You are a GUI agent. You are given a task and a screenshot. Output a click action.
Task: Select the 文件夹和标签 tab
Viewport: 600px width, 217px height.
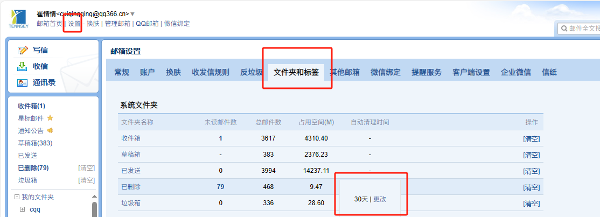296,72
